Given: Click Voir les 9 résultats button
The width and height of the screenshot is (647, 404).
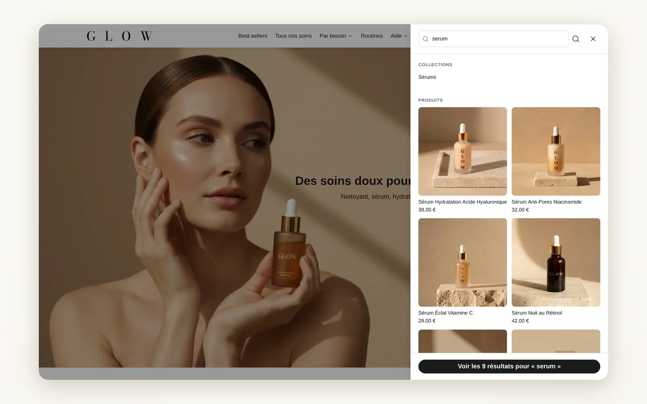Looking at the screenshot, I should coord(509,366).
